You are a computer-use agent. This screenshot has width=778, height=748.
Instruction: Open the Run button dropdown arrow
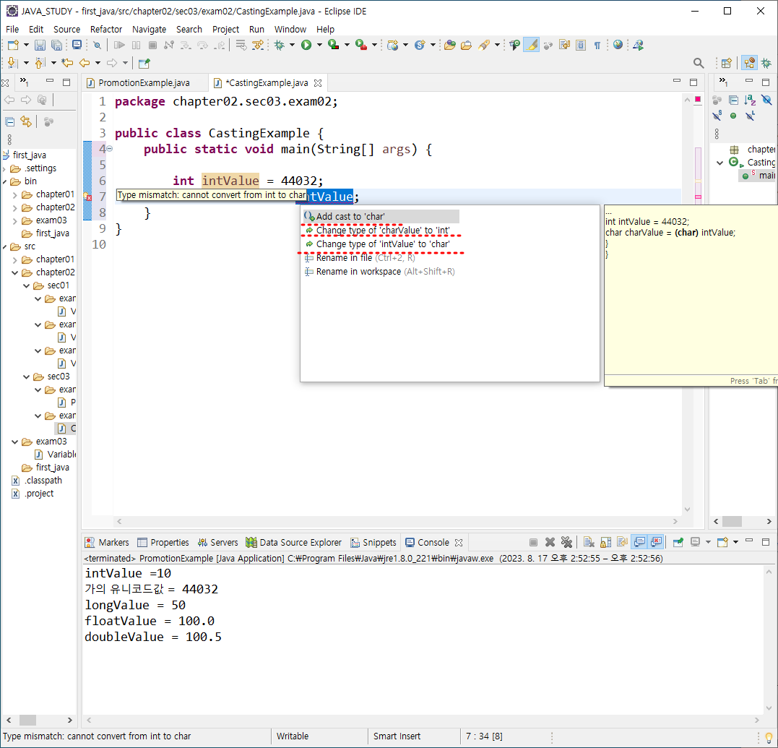[319, 45]
